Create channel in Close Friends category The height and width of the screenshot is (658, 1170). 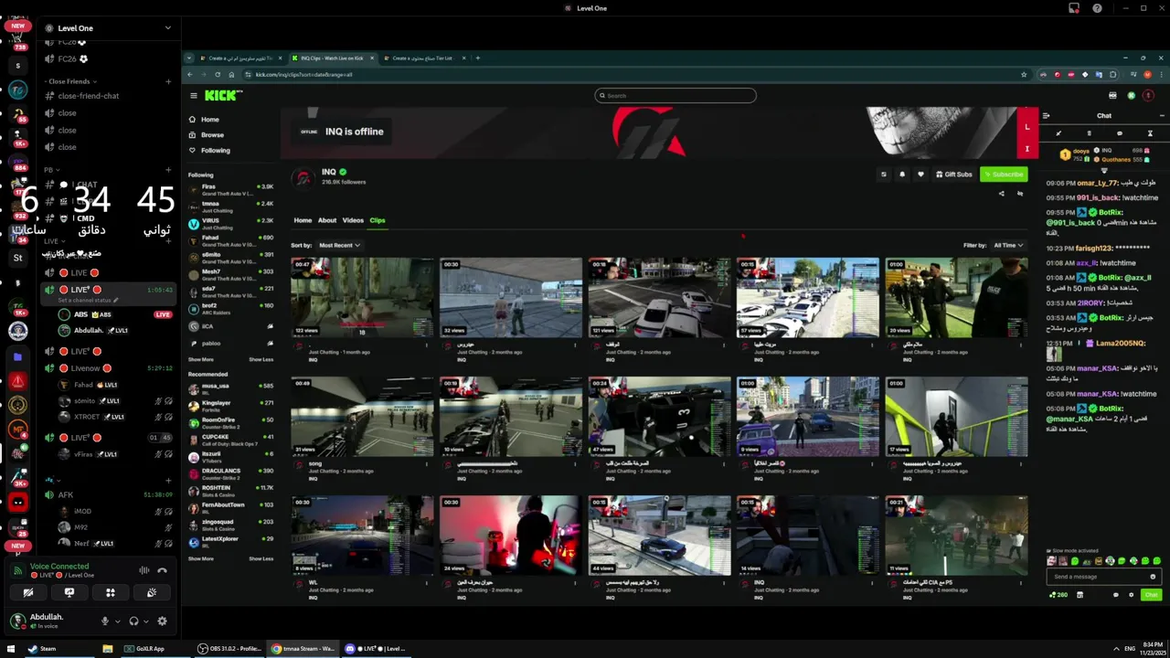[168, 81]
